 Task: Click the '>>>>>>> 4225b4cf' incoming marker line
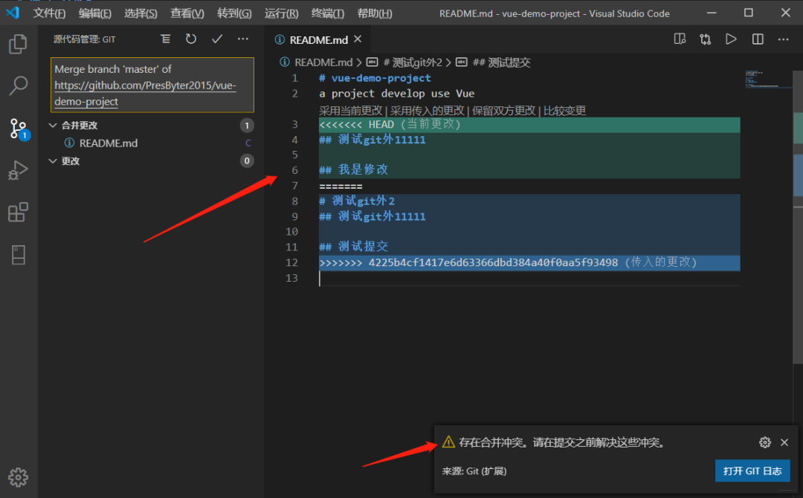[529, 262]
